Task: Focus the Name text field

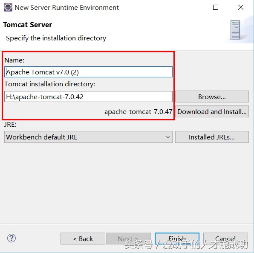Action: pyautogui.click(x=88, y=72)
